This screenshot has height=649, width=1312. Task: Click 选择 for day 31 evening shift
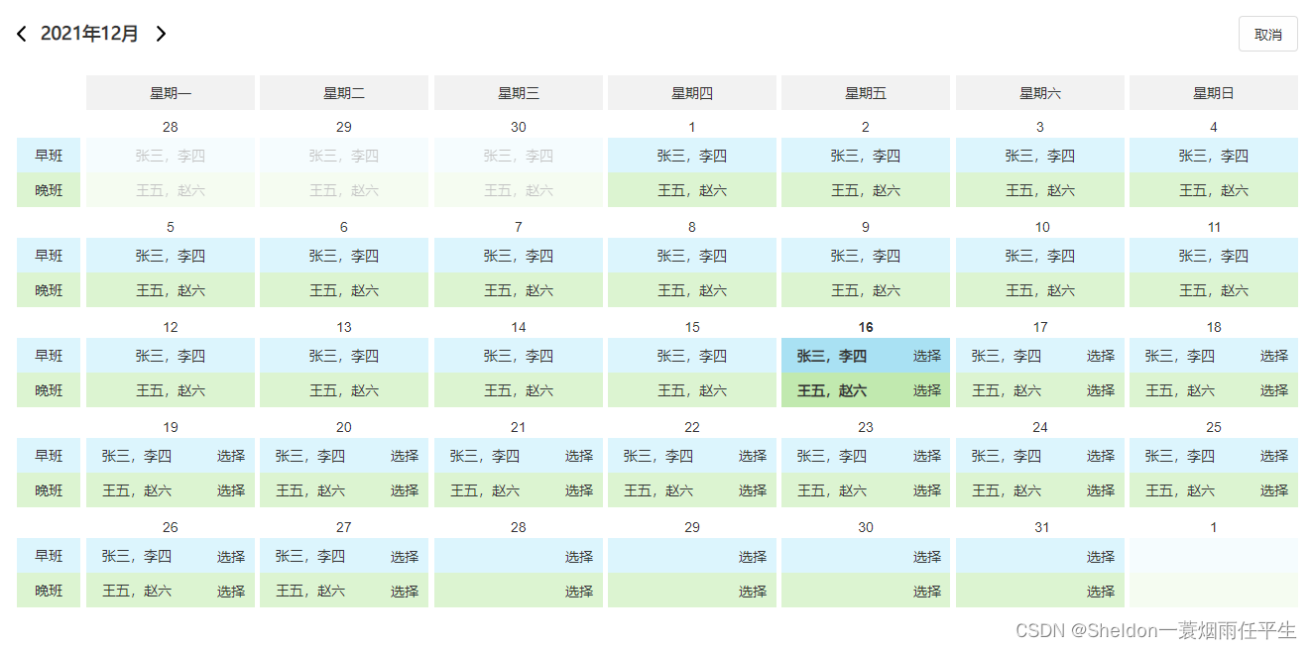click(x=1101, y=592)
